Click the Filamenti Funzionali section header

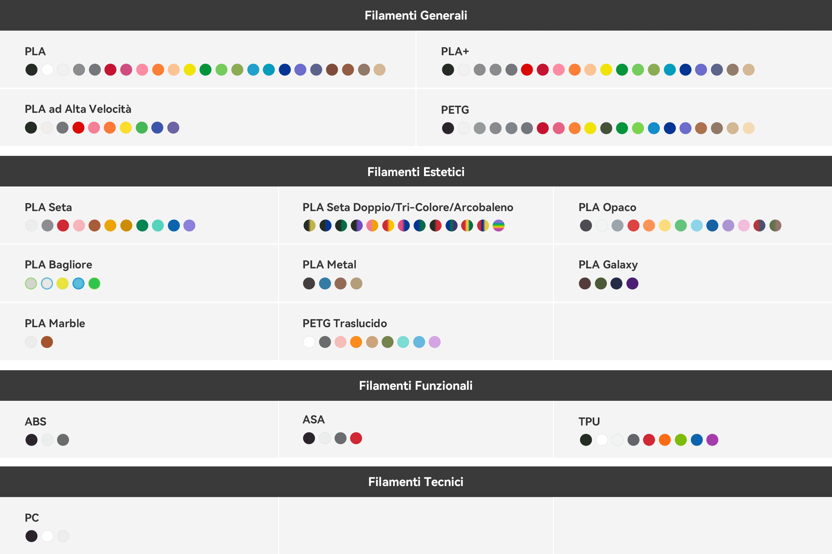(x=416, y=385)
